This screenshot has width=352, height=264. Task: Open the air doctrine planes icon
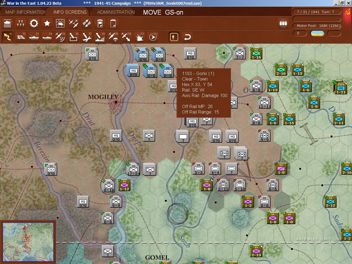click(73, 23)
